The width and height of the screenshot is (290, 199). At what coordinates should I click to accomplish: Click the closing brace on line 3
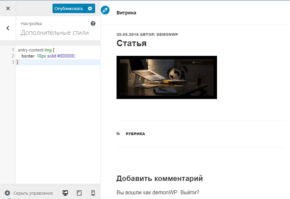pyautogui.click(x=17, y=62)
